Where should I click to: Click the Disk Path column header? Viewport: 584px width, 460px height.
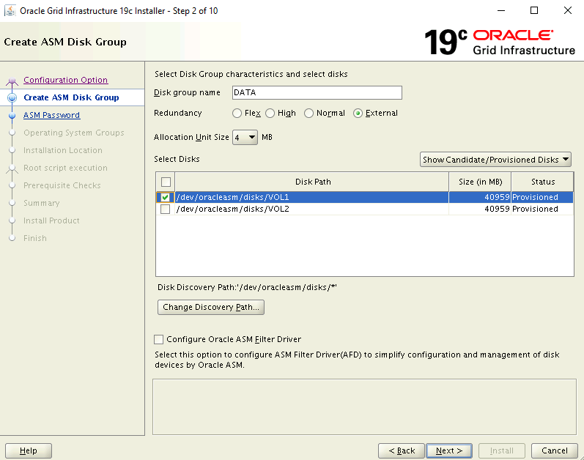coord(312,182)
